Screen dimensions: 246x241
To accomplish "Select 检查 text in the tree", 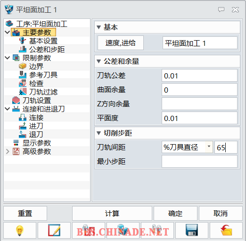I will tap(36, 84).
